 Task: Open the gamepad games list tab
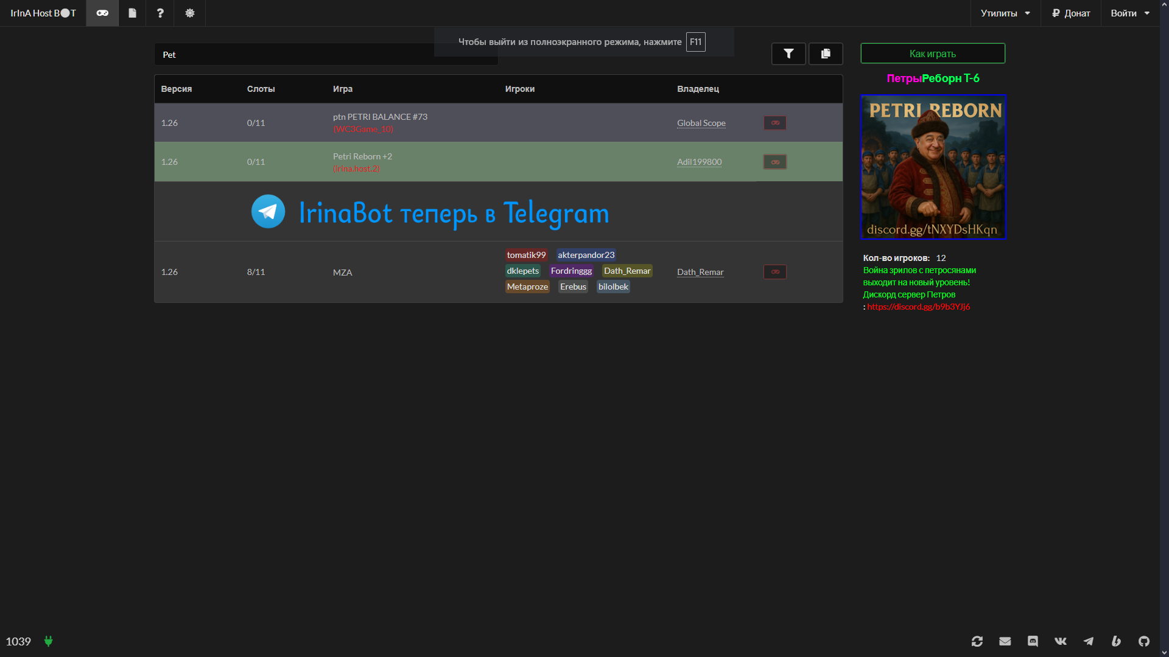[102, 13]
